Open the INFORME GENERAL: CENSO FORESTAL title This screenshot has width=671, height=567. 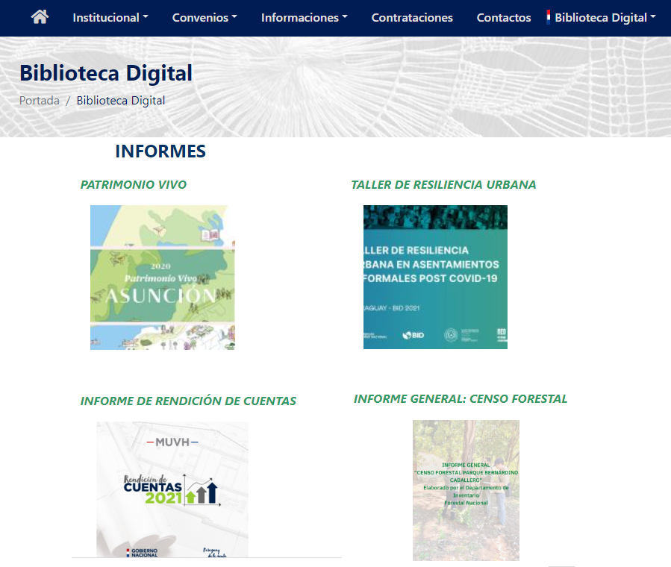click(x=461, y=398)
